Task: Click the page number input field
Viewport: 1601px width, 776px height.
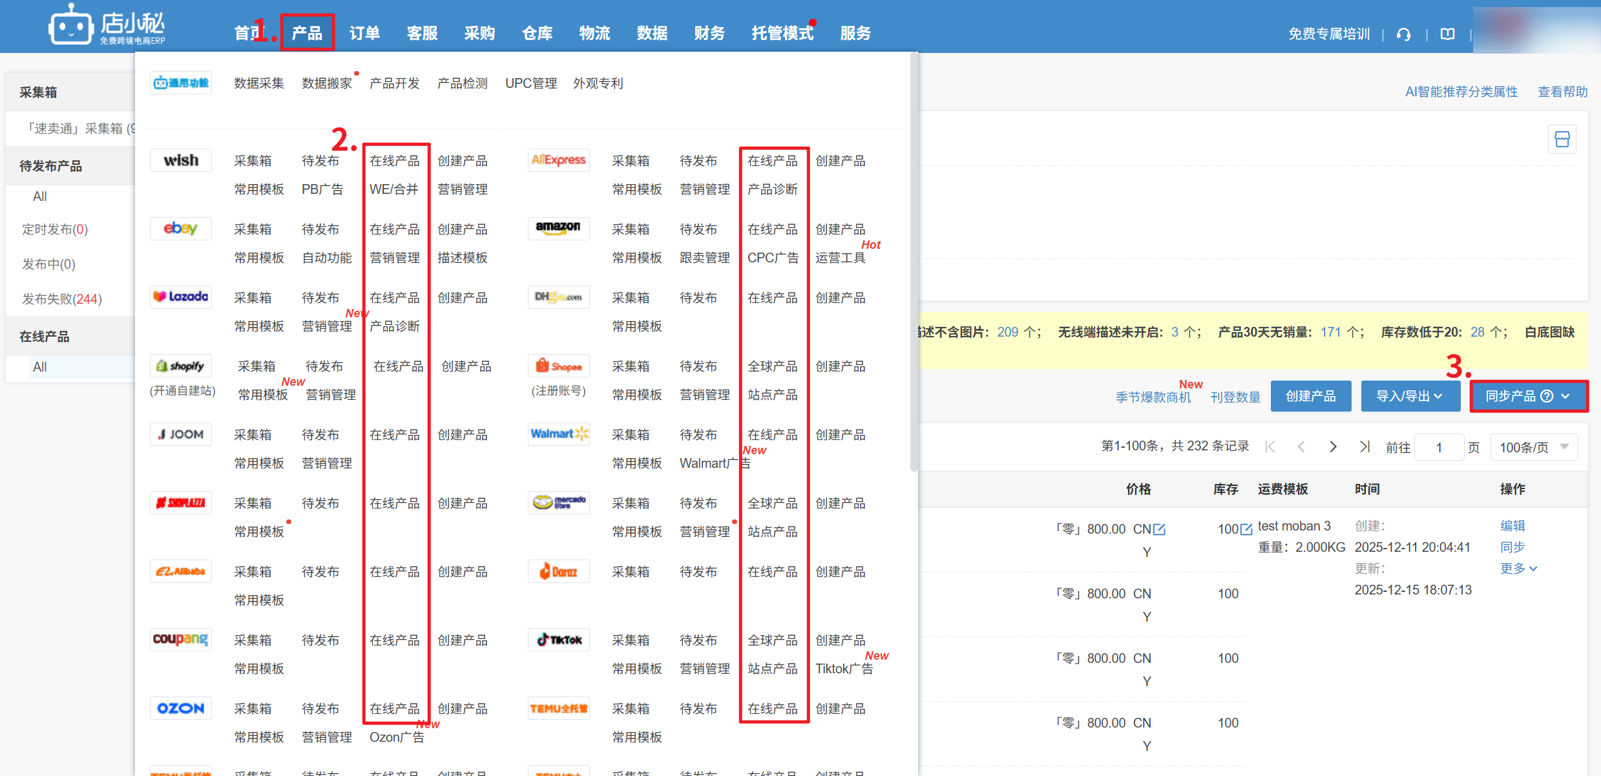Action: pos(1439,447)
